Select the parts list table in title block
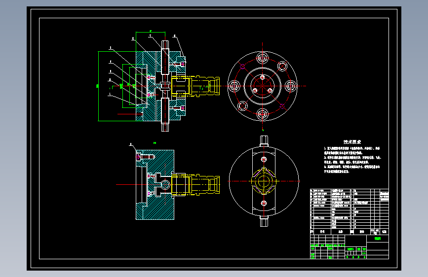This screenshot has height=277, width=428. pyautogui.click(x=350, y=211)
